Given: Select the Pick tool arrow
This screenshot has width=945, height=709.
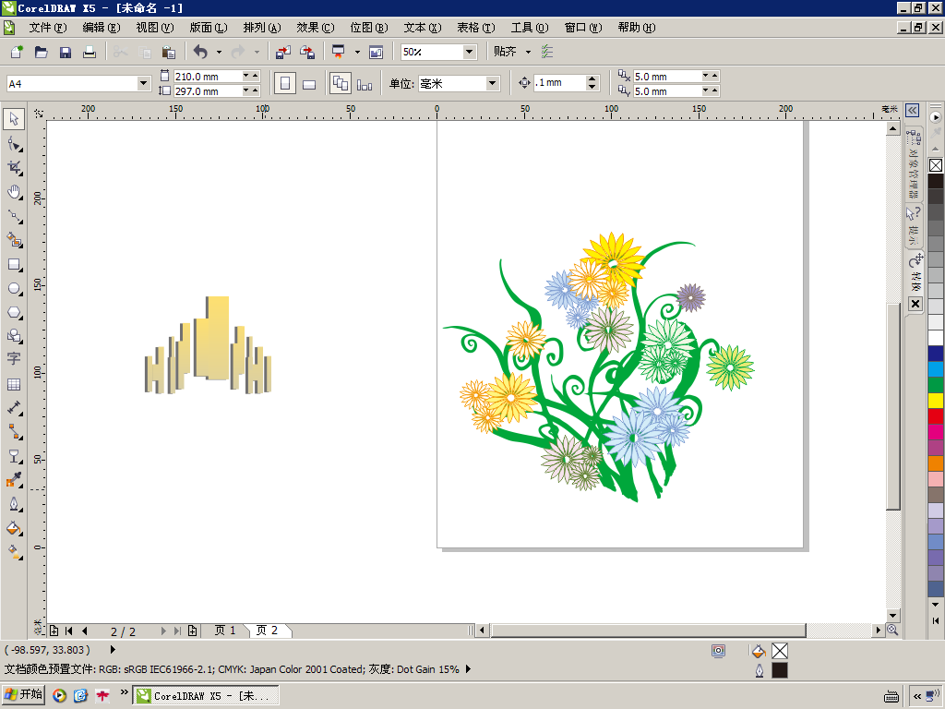Looking at the screenshot, I should pyautogui.click(x=14, y=119).
